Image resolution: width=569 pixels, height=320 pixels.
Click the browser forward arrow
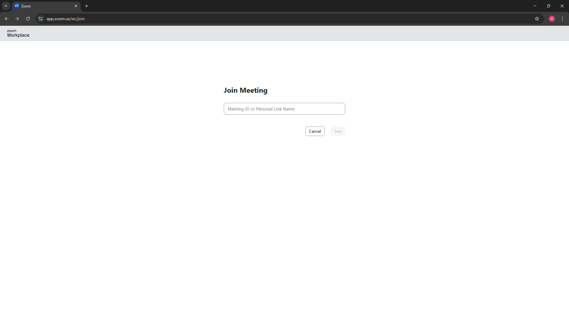click(17, 19)
